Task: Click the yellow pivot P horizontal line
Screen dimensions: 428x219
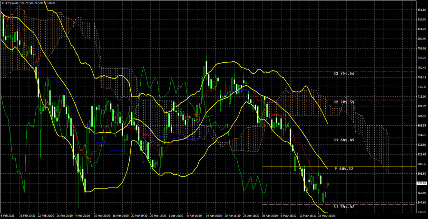Action: point(298,166)
